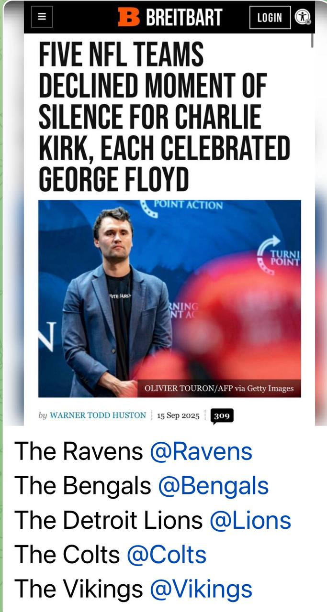Click the article's main photo

[x=169, y=298]
